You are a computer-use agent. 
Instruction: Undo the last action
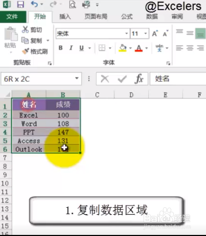35,4
